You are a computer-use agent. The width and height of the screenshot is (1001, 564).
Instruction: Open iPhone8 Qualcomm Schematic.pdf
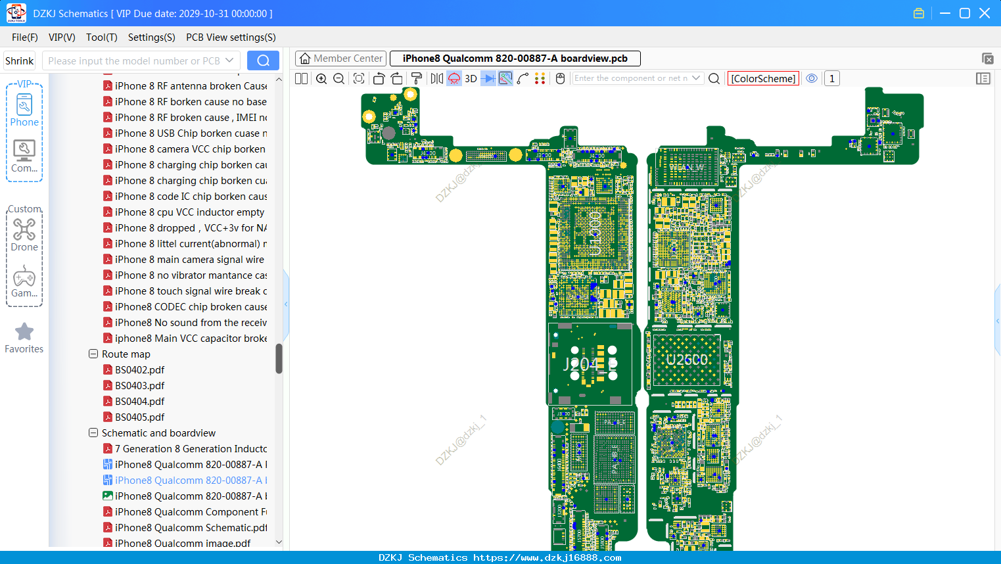click(x=185, y=527)
